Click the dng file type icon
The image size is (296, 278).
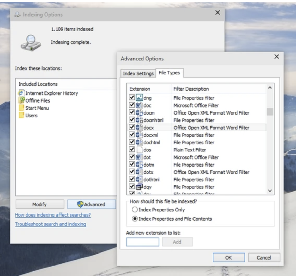[139, 98]
